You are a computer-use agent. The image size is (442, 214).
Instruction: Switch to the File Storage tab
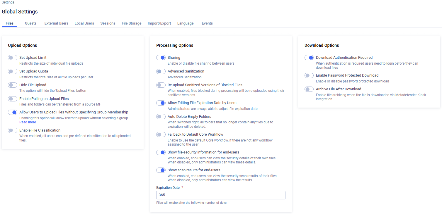pos(132,23)
